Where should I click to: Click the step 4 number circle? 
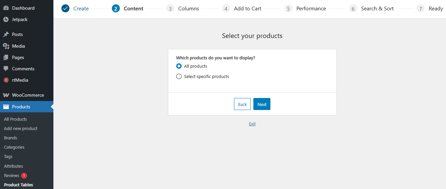point(226,9)
